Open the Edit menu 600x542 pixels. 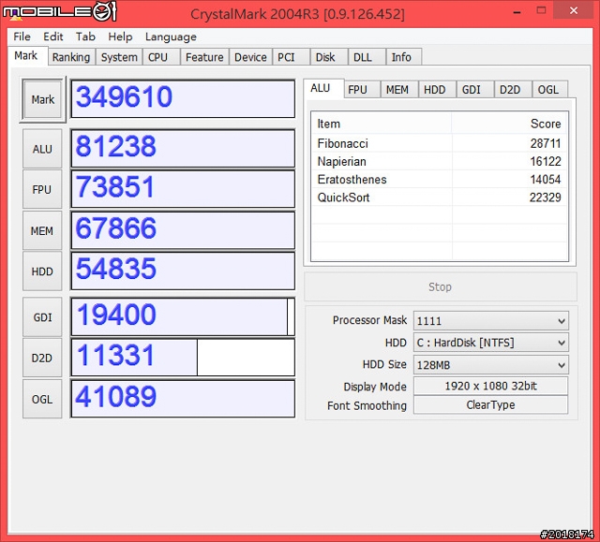coord(52,37)
